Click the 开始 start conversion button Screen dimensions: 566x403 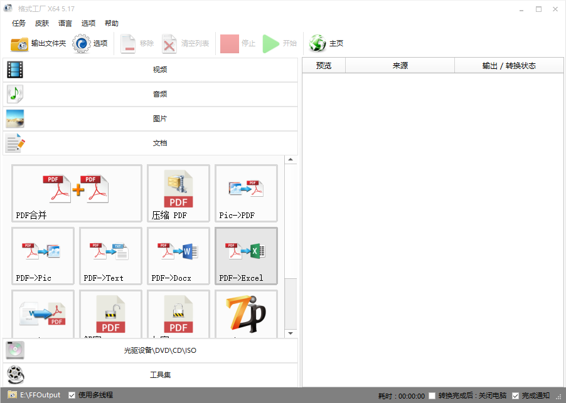coord(278,43)
